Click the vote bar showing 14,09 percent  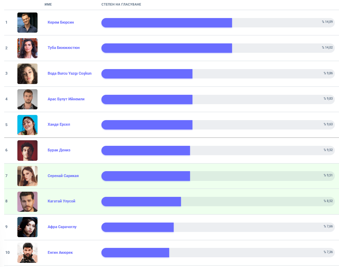coord(218,23)
